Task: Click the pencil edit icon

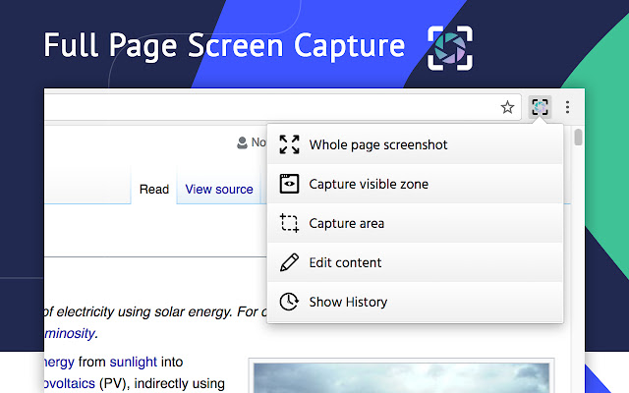Action: pyautogui.click(x=289, y=262)
